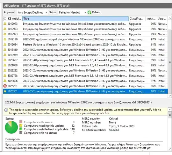Click MSRC severity value Critical
The height and width of the screenshot is (155, 172).
pyautogui.click(x=113, y=119)
